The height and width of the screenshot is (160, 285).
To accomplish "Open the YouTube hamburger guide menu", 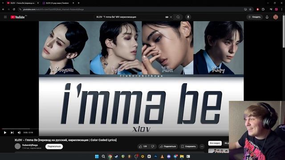I will (5, 17).
